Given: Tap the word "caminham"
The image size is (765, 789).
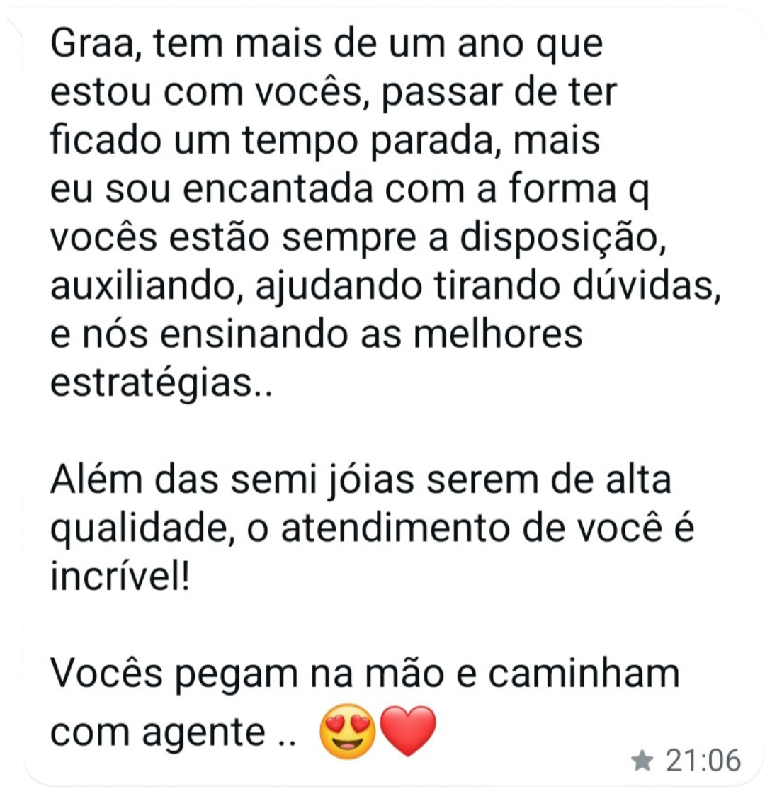Looking at the screenshot, I should (584, 674).
